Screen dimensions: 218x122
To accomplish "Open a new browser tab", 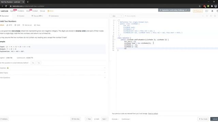I will click(28, 2).
